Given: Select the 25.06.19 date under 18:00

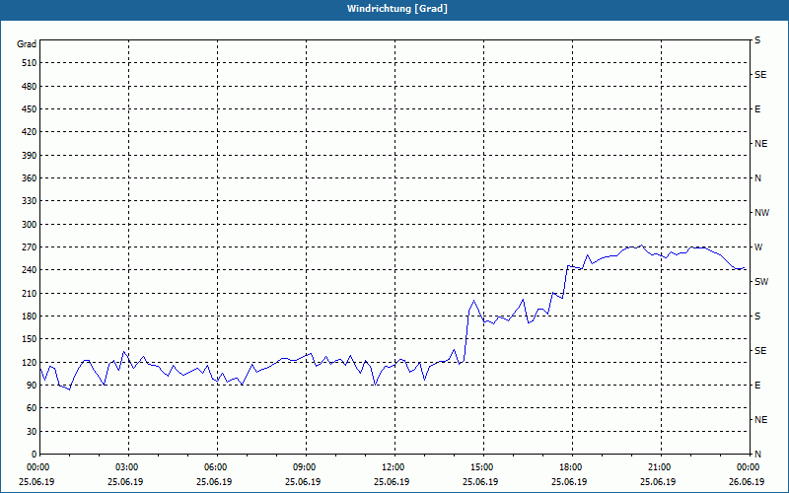Looking at the screenshot, I should coord(569,482).
